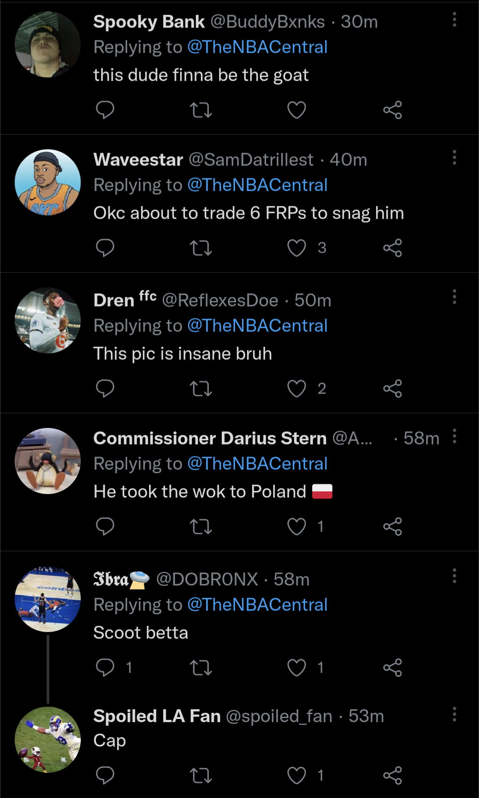Tap @TheNBACentral mention in Ibra's reply
The height and width of the screenshot is (798, 479).
coord(257,604)
